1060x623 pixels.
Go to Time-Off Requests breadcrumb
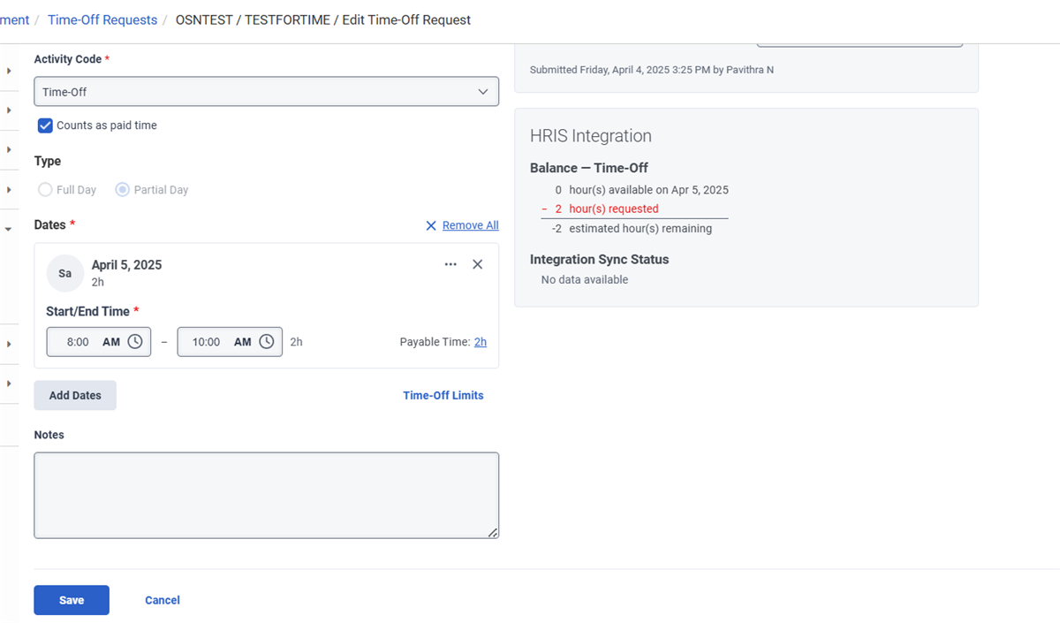(102, 19)
